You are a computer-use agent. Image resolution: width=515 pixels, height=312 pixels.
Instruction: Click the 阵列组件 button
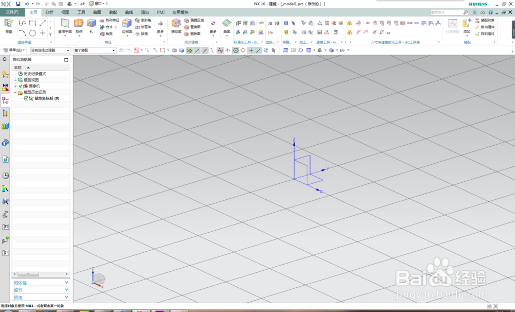point(485,34)
